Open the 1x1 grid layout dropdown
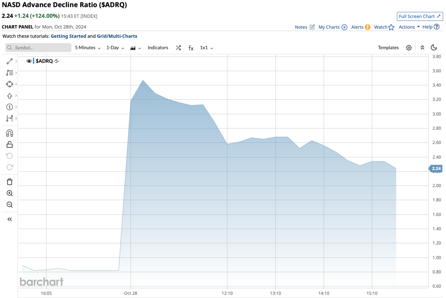446x298 pixels. [x=206, y=48]
